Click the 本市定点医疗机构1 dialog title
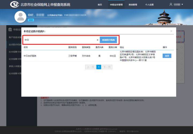Screen dimensions: 193x134 click(35, 31)
